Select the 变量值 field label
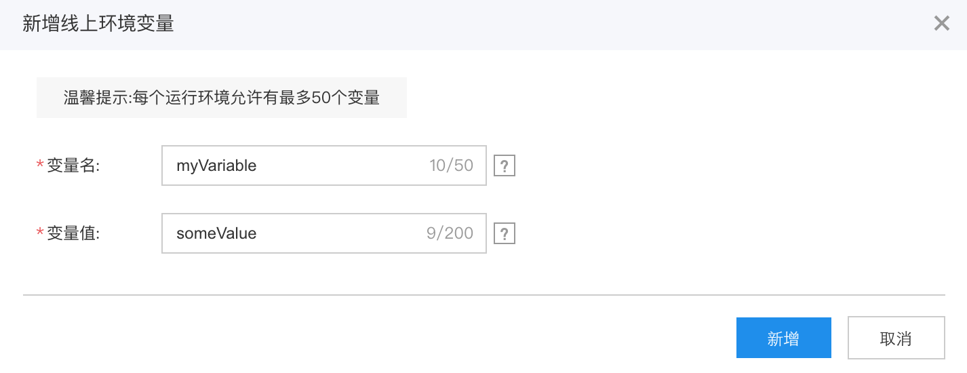This screenshot has height=373, width=967. 73,233
